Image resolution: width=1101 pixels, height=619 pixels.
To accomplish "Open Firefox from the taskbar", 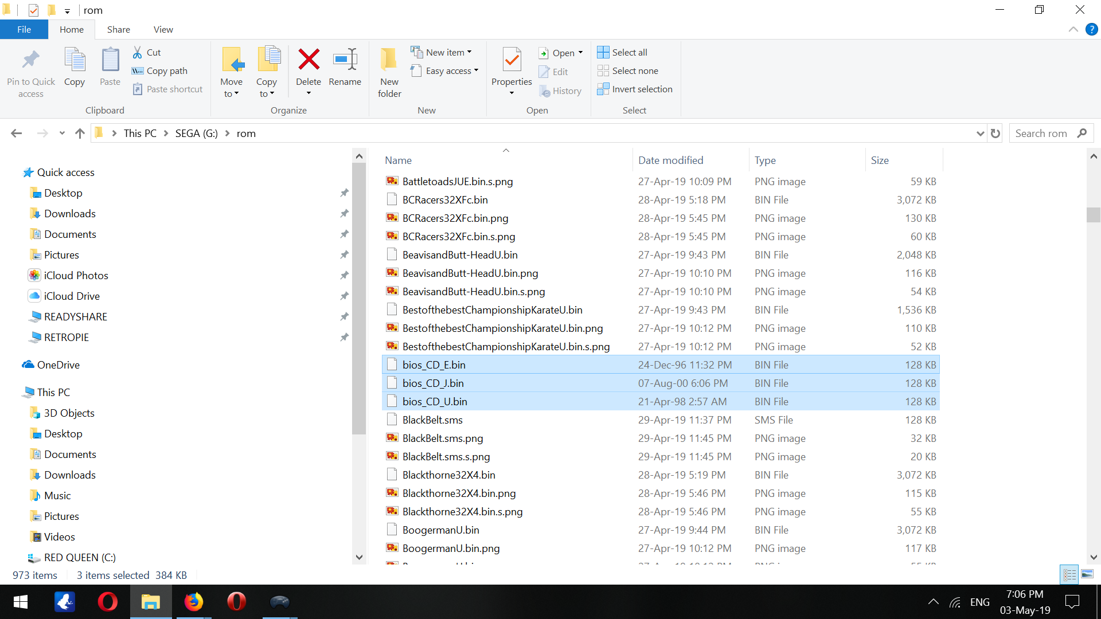I will [x=194, y=602].
